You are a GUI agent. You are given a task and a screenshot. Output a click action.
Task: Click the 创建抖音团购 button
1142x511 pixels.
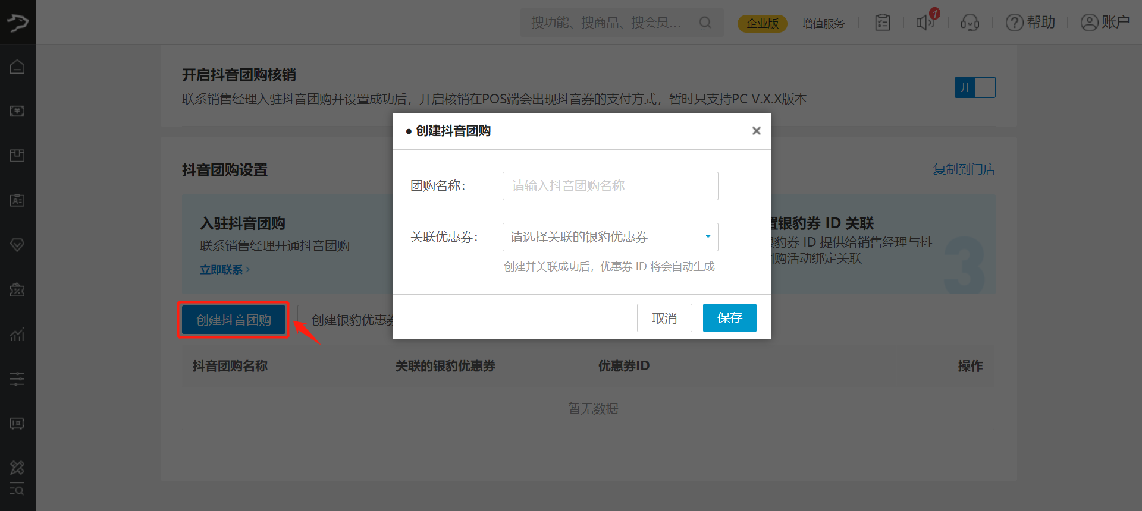coord(234,320)
